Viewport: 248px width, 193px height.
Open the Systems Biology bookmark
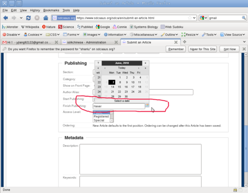click(x=144, y=27)
